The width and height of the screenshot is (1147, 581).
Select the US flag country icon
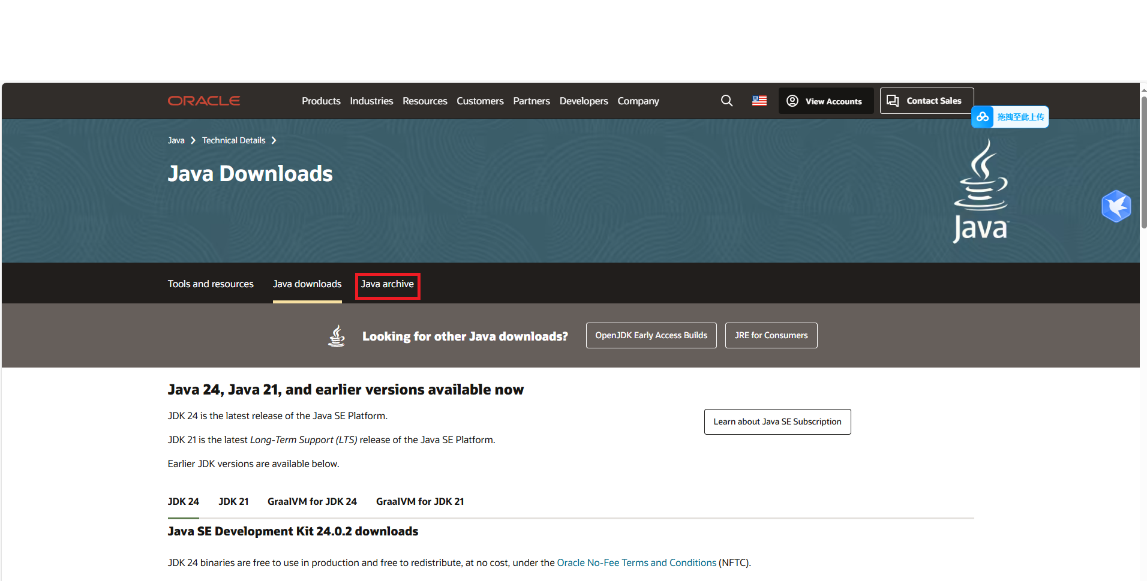pos(759,101)
